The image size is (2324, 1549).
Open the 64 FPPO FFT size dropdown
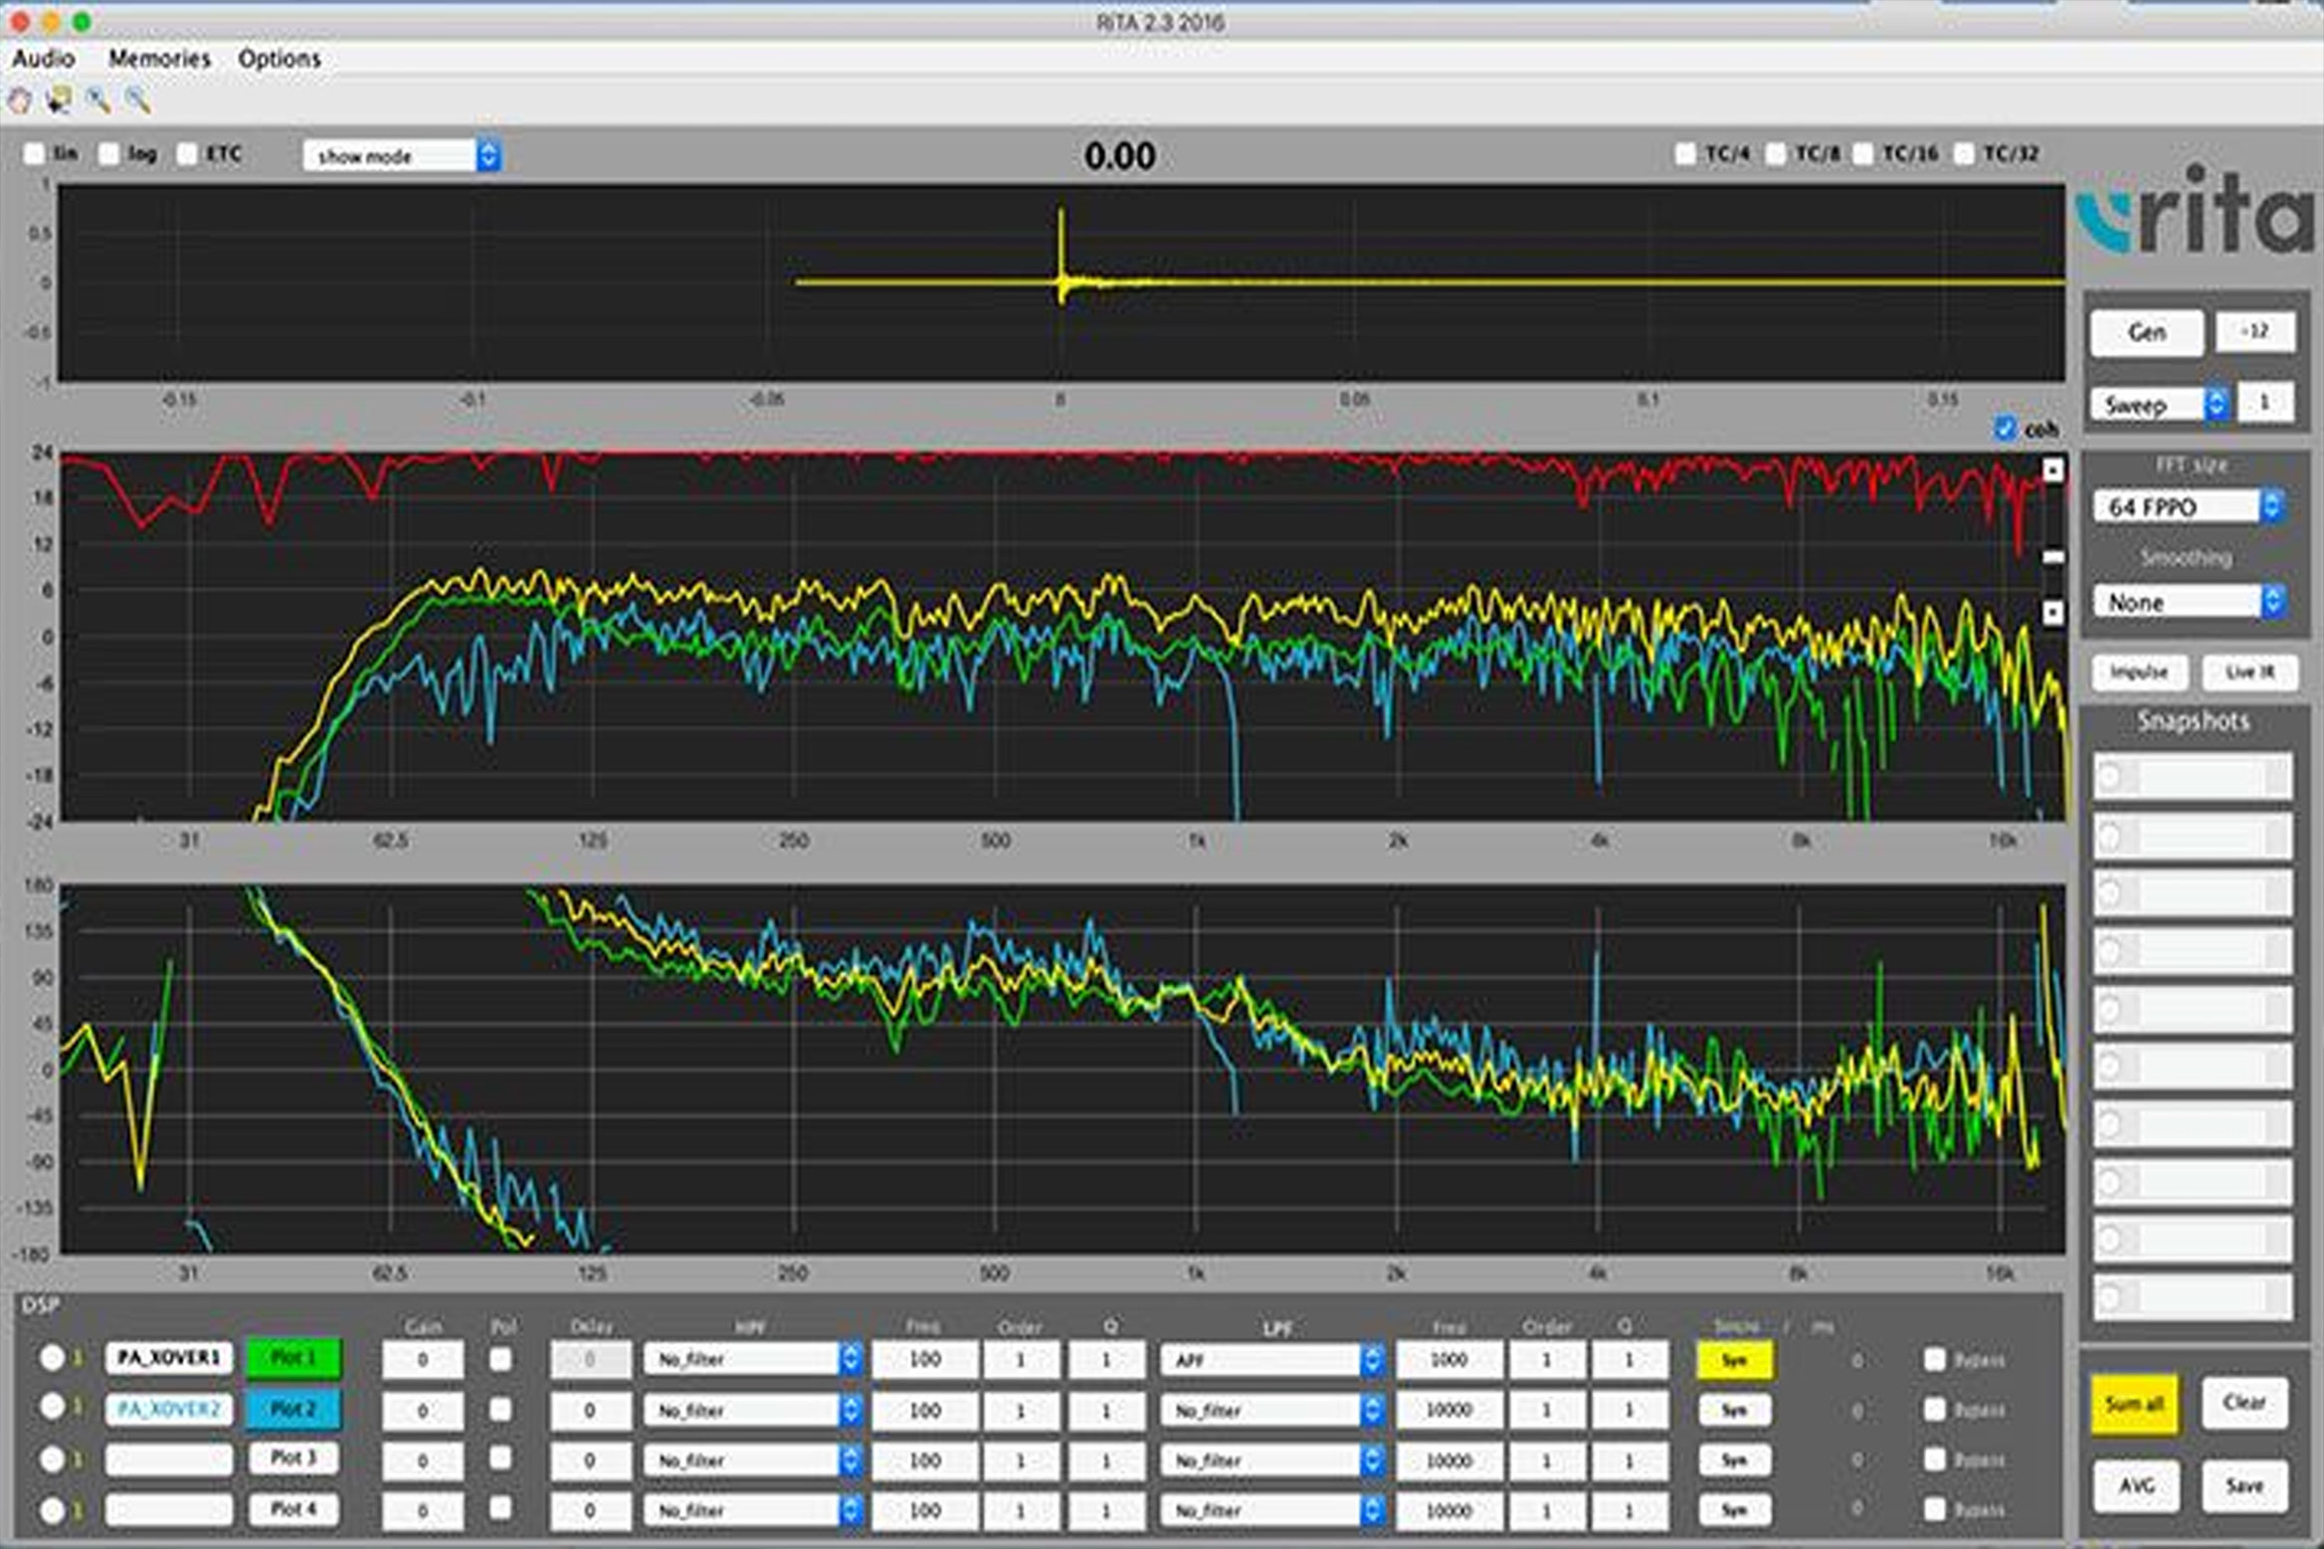(2188, 507)
